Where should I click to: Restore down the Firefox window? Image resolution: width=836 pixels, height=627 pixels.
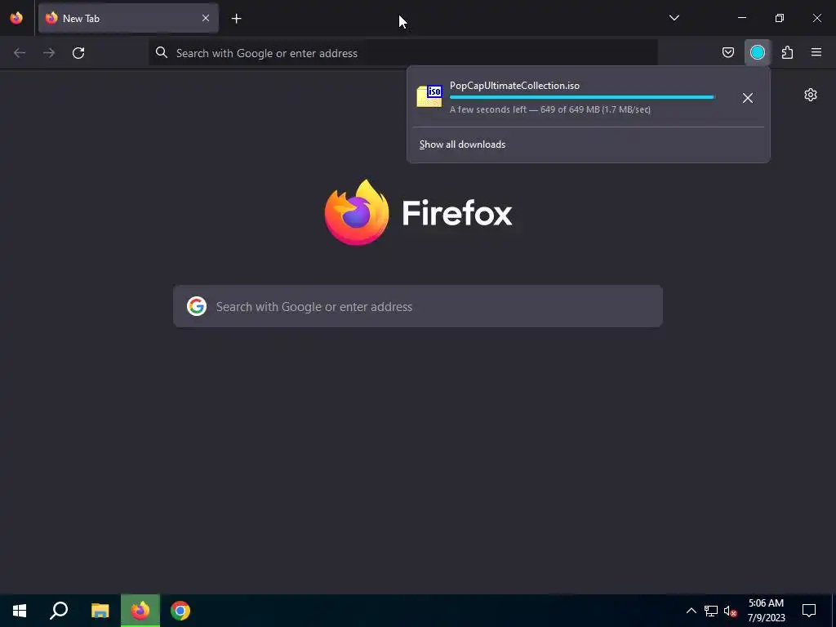click(780, 18)
